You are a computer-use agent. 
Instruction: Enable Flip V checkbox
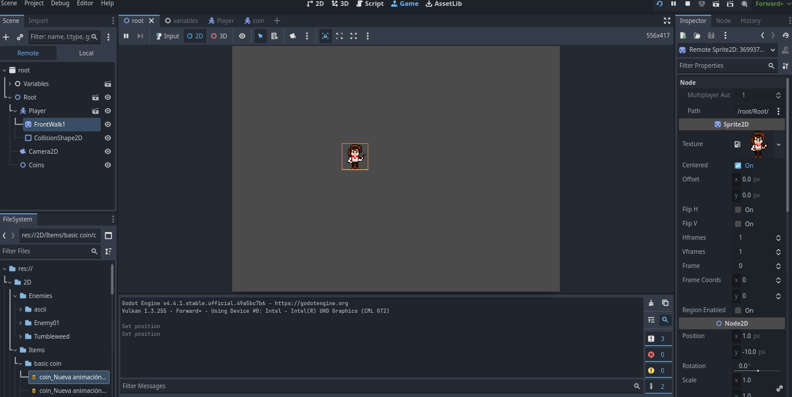(x=738, y=224)
